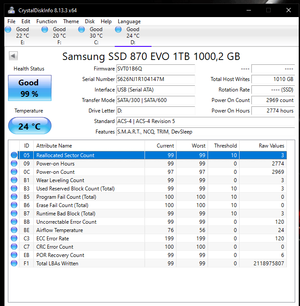Click the 24 °C temperature button
Viewport: 300px width, 306px height.
(30, 126)
